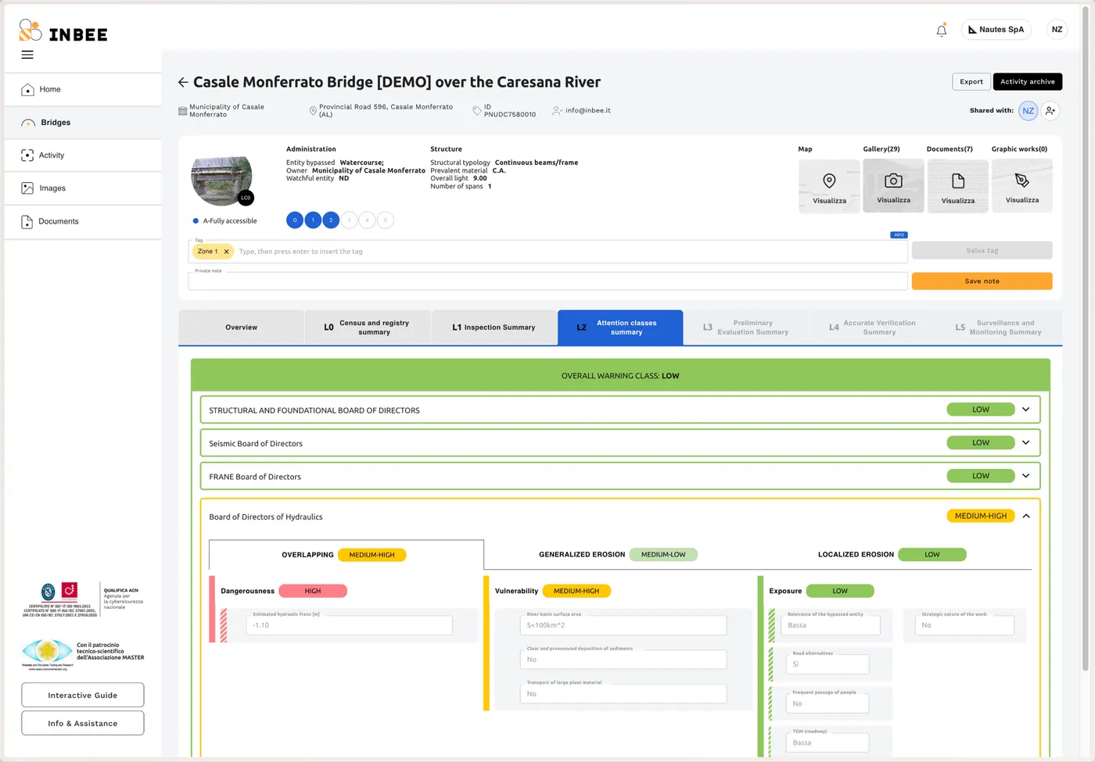The image size is (1095, 762).
Task: Open Graphic works pen Visualizza tile
Action: point(1022,186)
